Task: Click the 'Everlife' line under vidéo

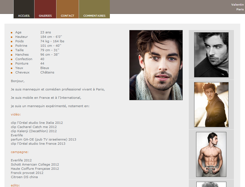Action: (x=17, y=135)
